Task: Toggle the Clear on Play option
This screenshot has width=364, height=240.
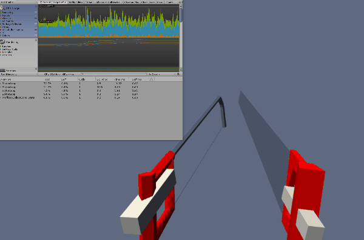Action: (x=132, y=2)
